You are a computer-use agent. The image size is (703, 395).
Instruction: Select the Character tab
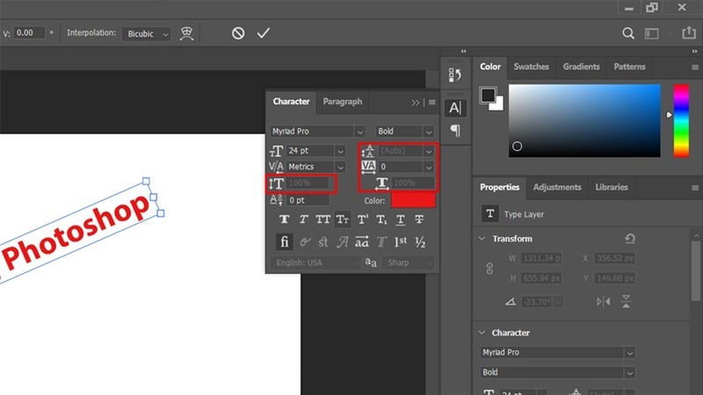(x=291, y=102)
